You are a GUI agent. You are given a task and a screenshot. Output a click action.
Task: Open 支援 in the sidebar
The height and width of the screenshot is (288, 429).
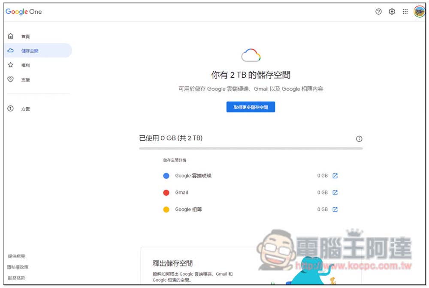click(x=25, y=80)
